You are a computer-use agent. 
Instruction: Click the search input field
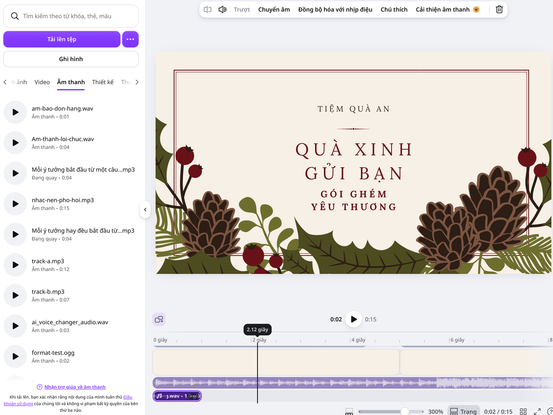pyautogui.click(x=71, y=16)
